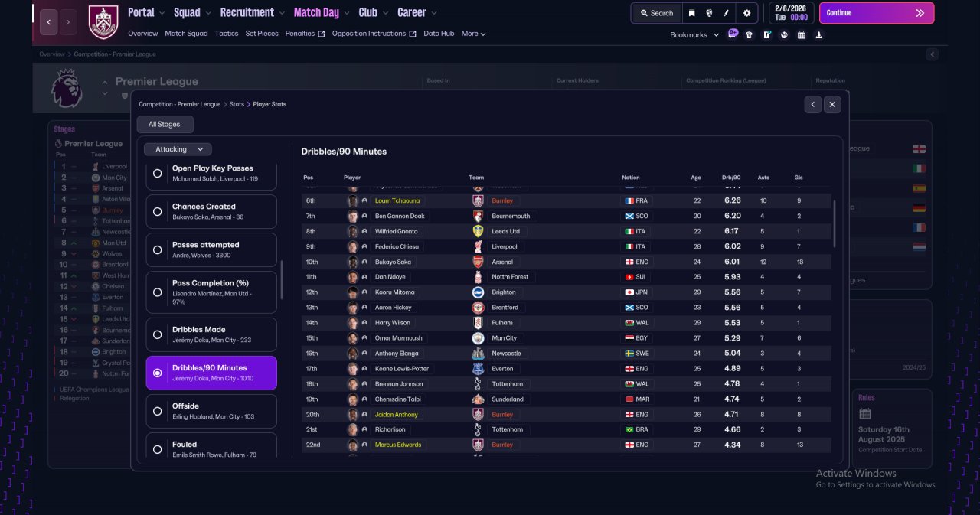Screen dimensions: 980x515
Task: Select the Chances Created stat
Action: [x=211, y=211]
